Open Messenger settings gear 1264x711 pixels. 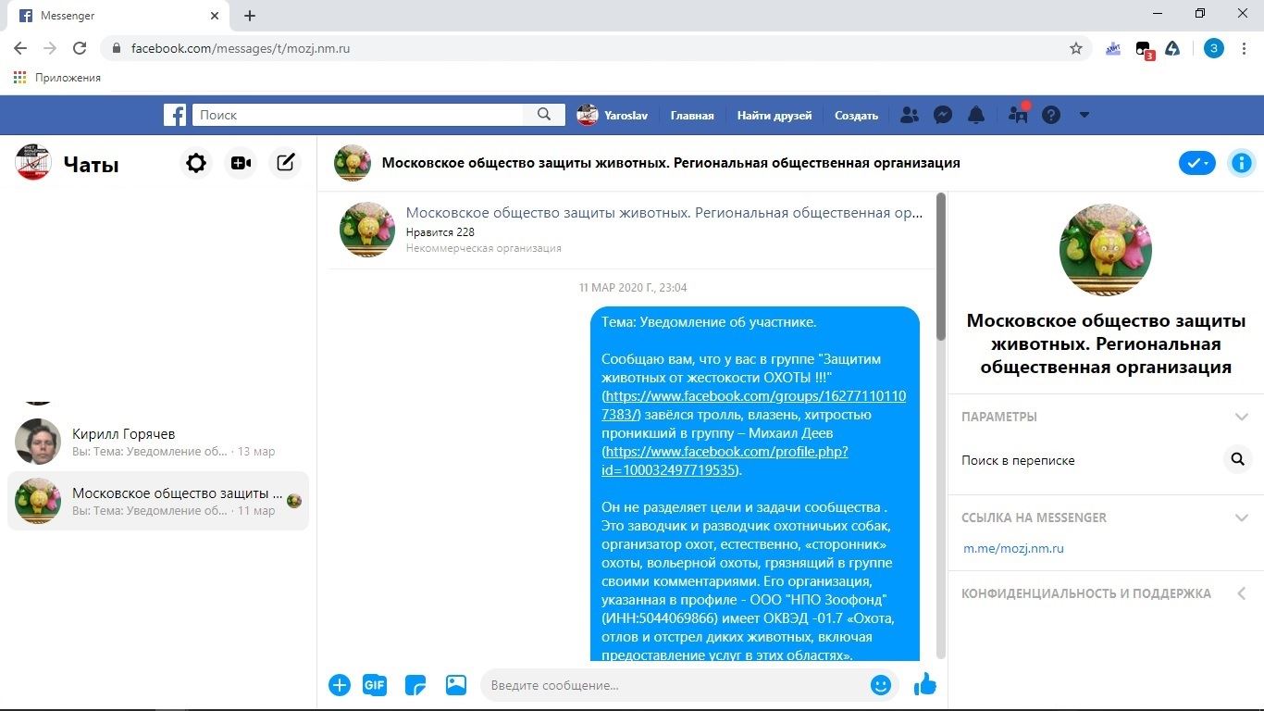point(196,163)
